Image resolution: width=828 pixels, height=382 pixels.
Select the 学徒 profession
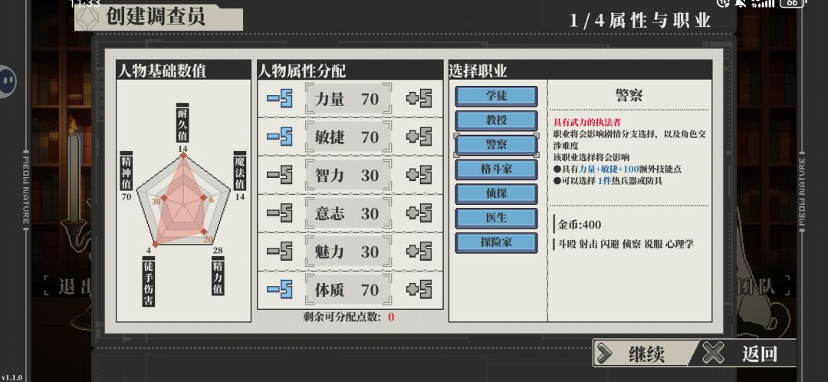click(496, 96)
